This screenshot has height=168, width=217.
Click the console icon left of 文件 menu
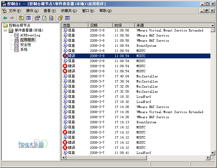coord(4,11)
